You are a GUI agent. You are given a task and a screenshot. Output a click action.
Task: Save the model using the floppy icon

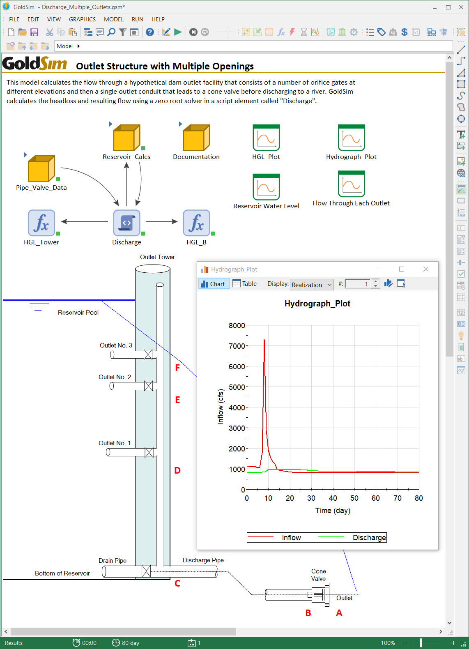pyautogui.click(x=34, y=32)
